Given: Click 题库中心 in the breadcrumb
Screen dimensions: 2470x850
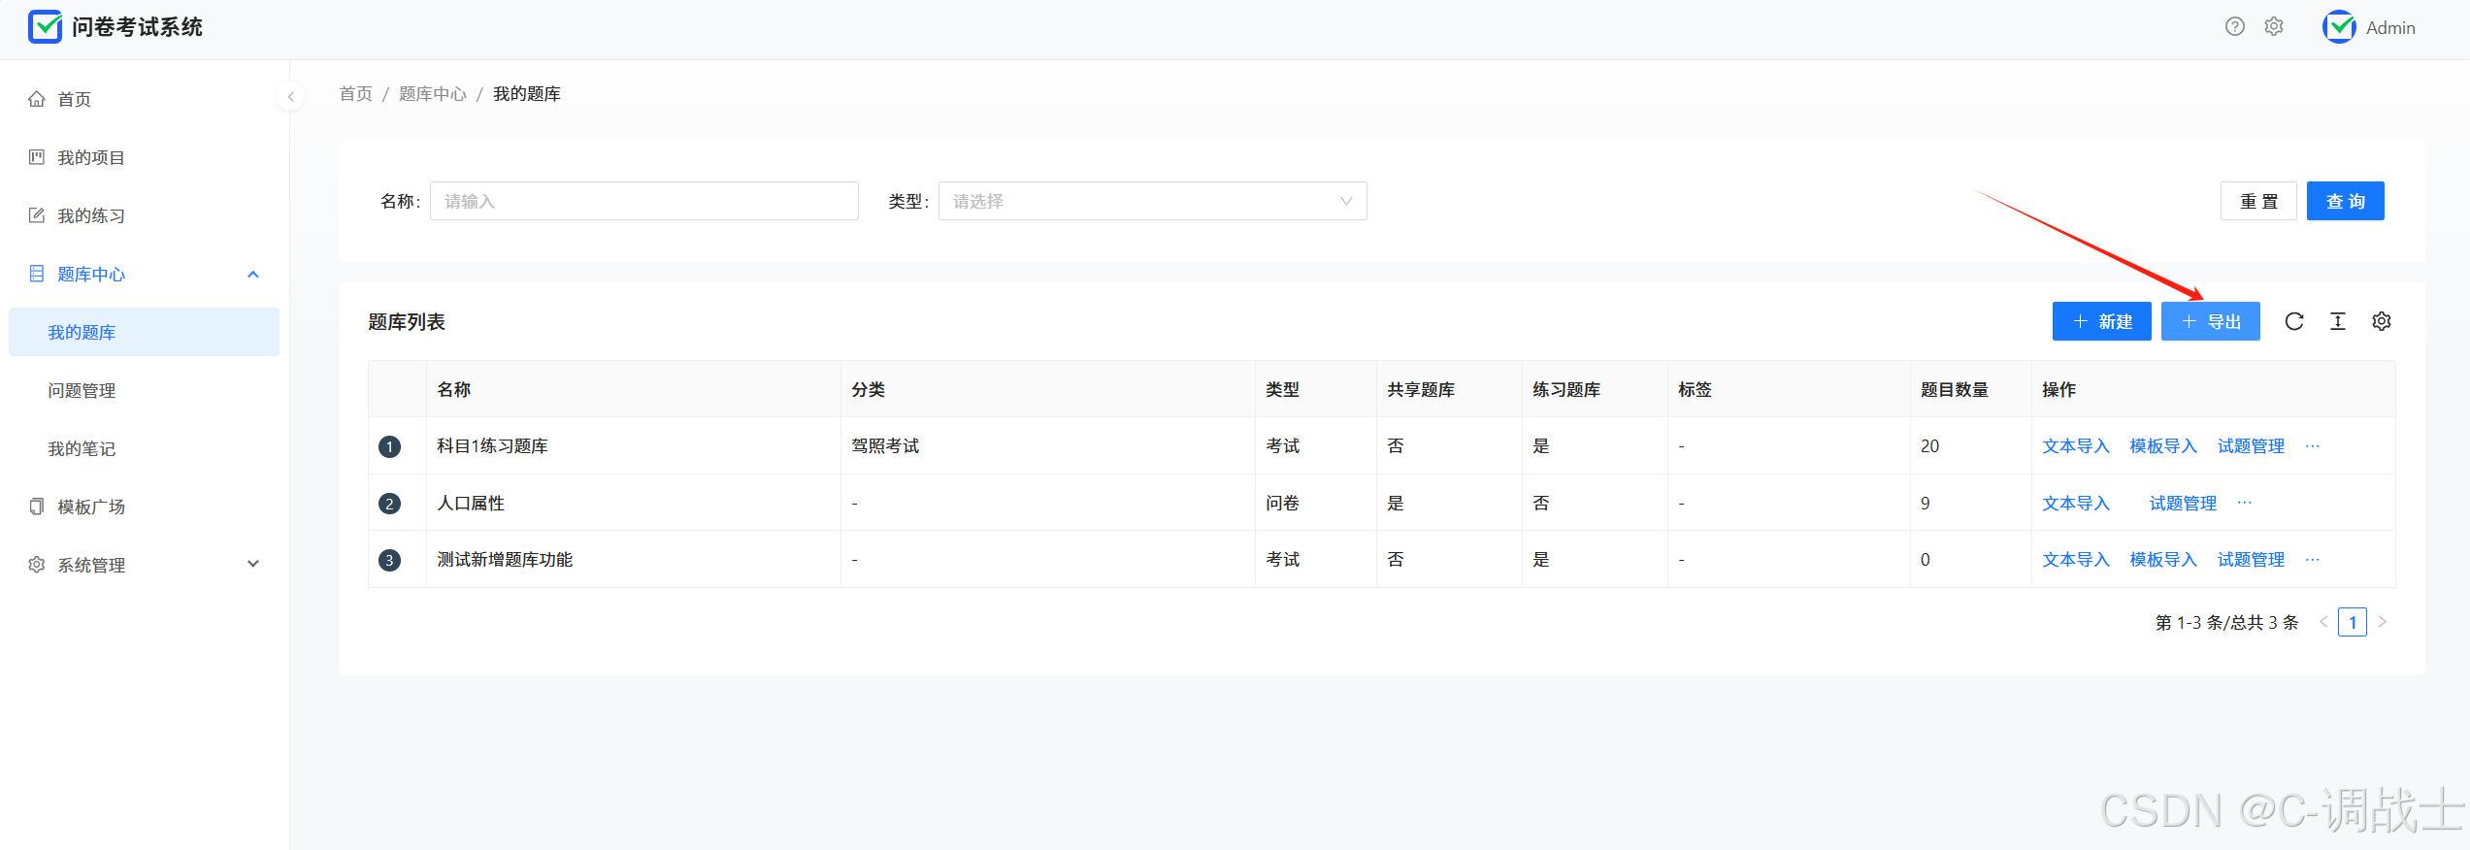Looking at the screenshot, I should [432, 94].
